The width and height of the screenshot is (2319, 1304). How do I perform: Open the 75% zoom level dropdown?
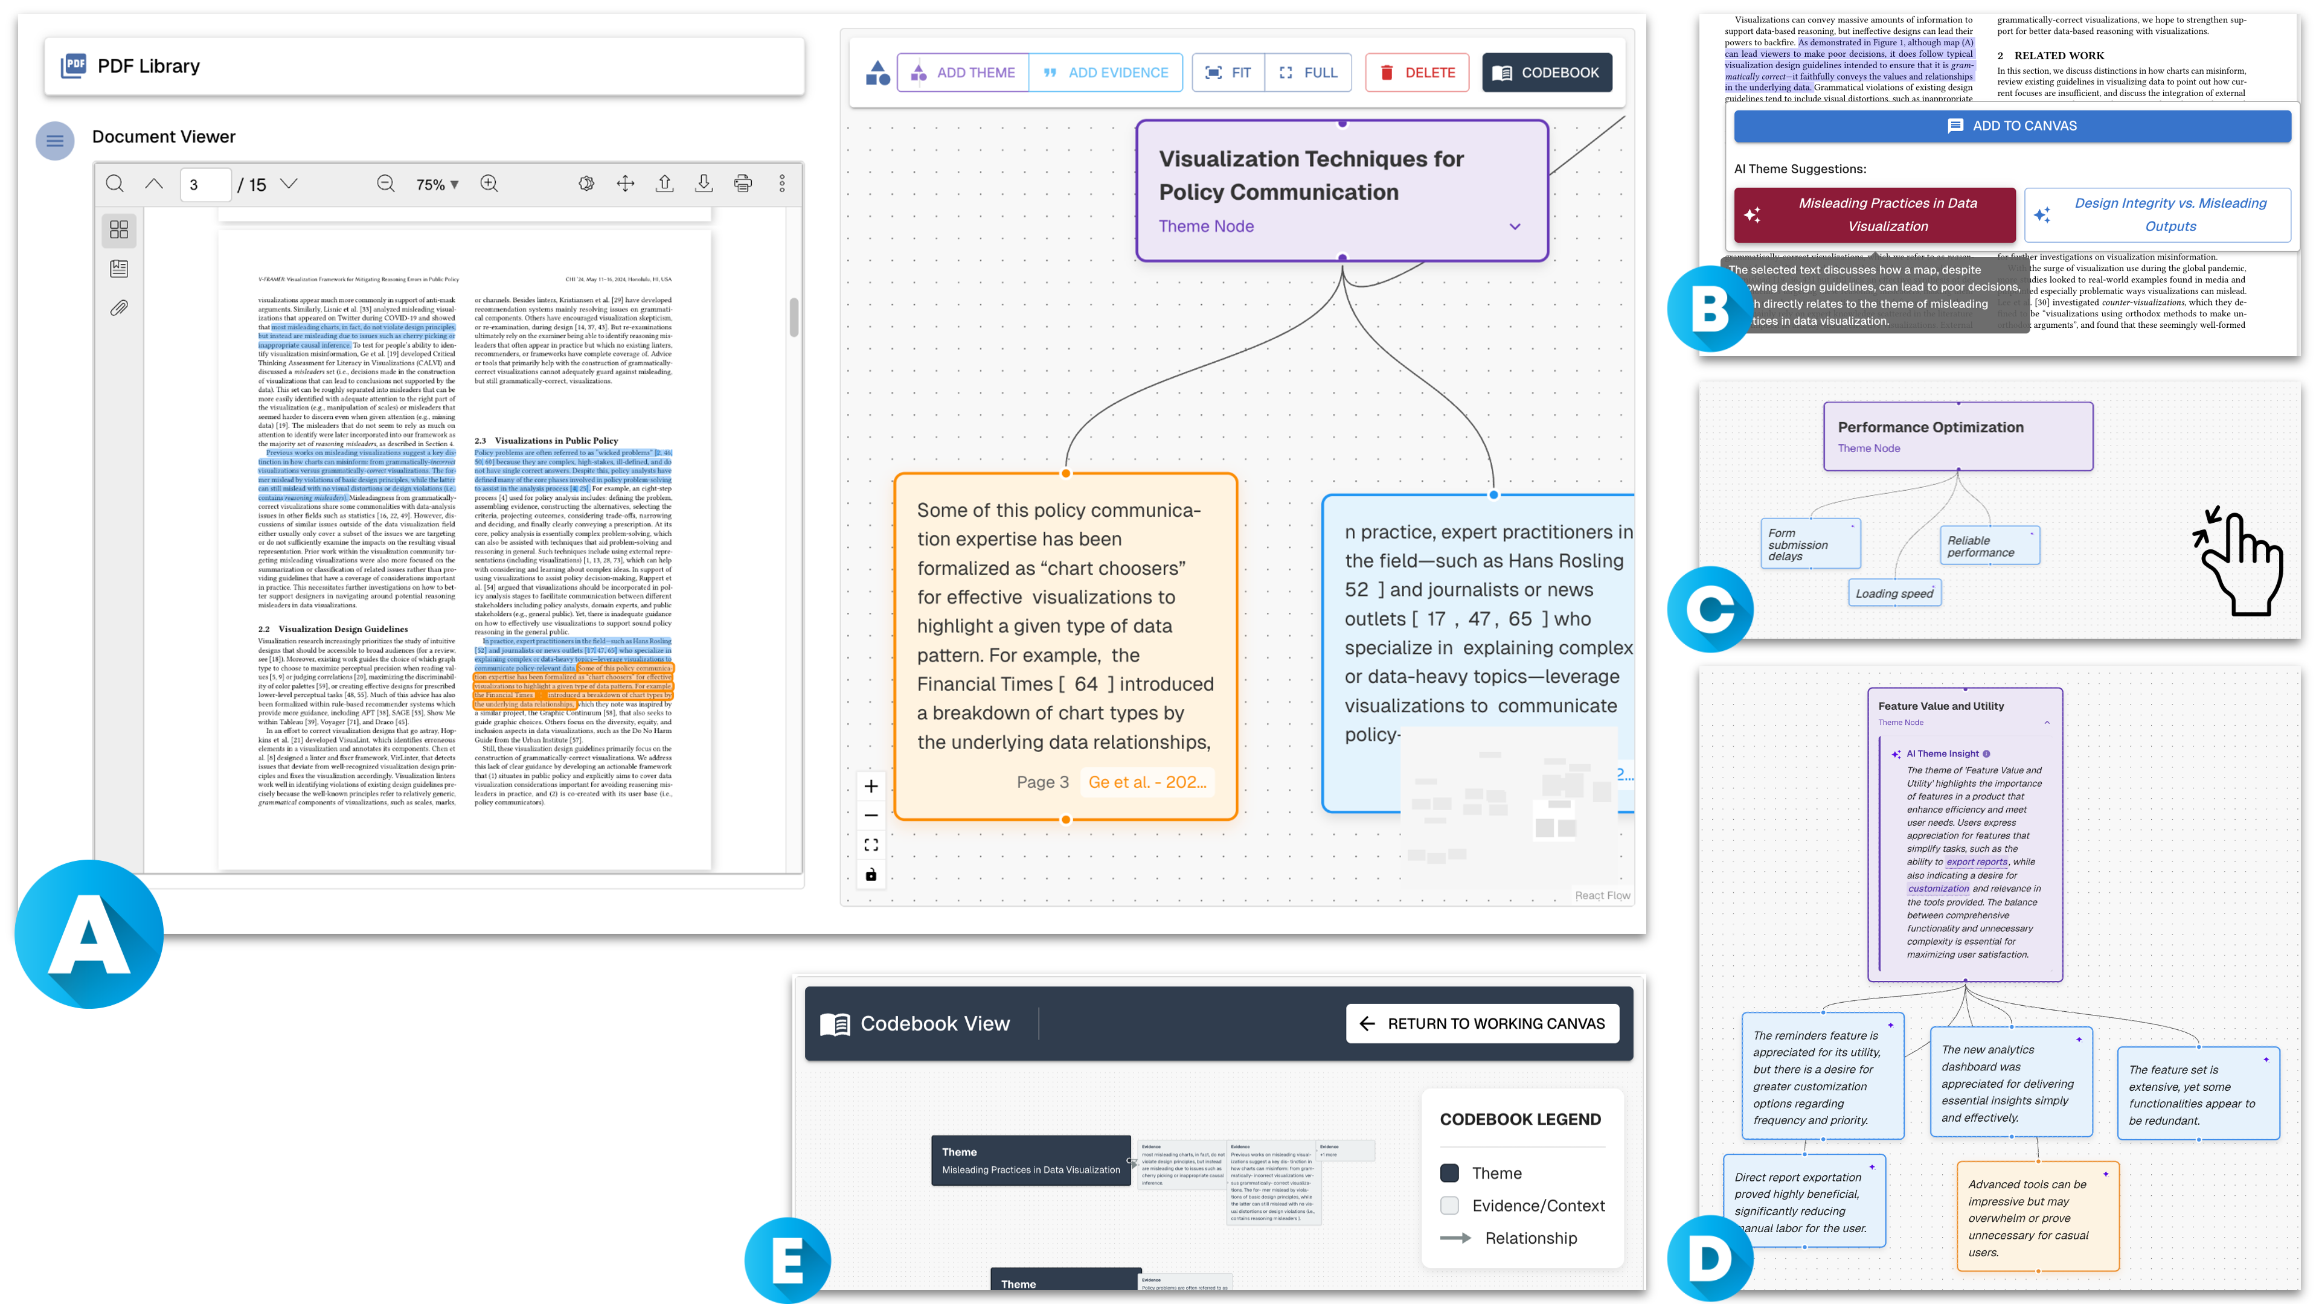437,185
